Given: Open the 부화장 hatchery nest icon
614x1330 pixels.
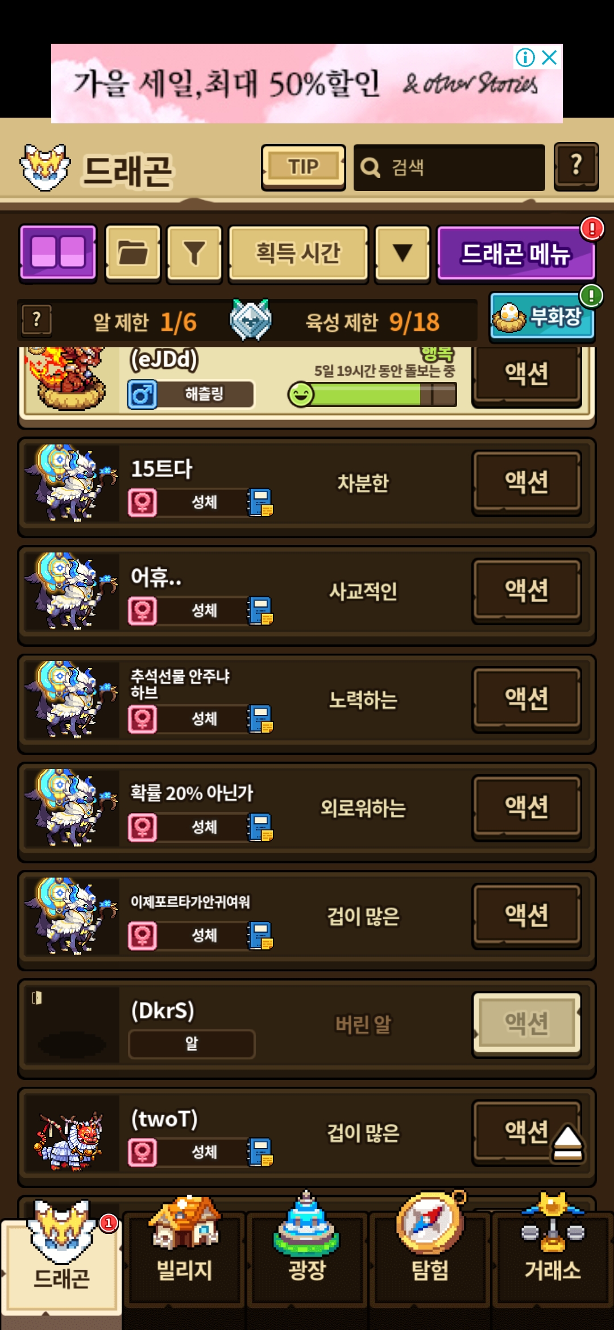Looking at the screenshot, I should [542, 317].
